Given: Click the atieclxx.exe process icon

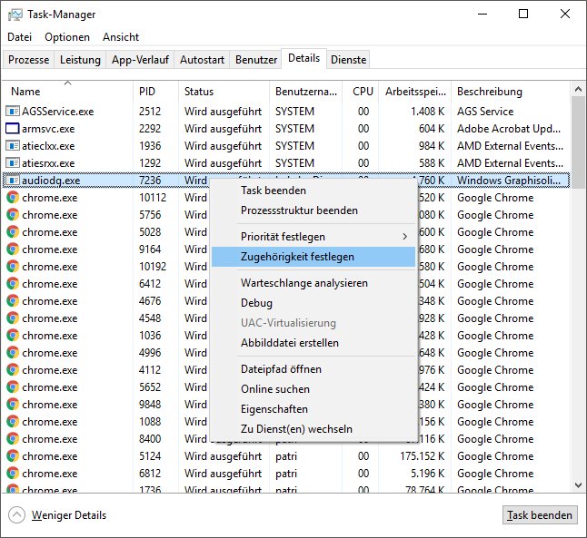Looking at the screenshot, I should [x=13, y=145].
